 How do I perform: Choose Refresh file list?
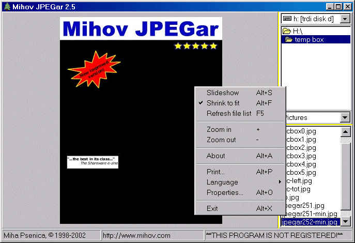click(229, 113)
